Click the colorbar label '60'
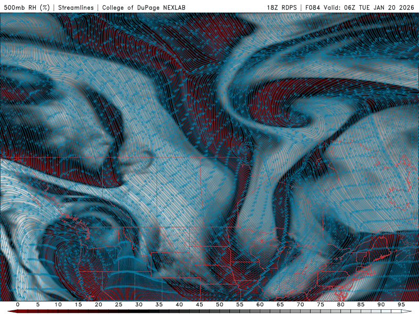This screenshot has width=419, height=314. click(x=260, y=305)
